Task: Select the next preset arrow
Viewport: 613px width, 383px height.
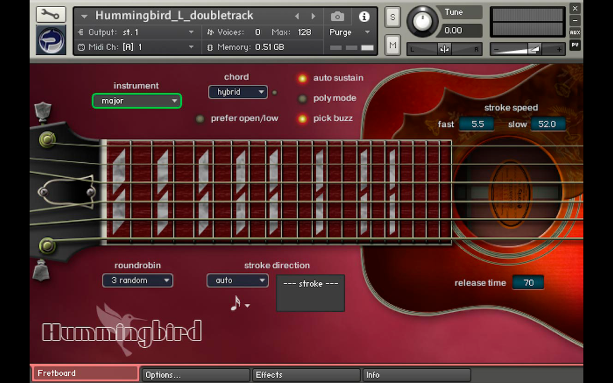Action: 313,16
